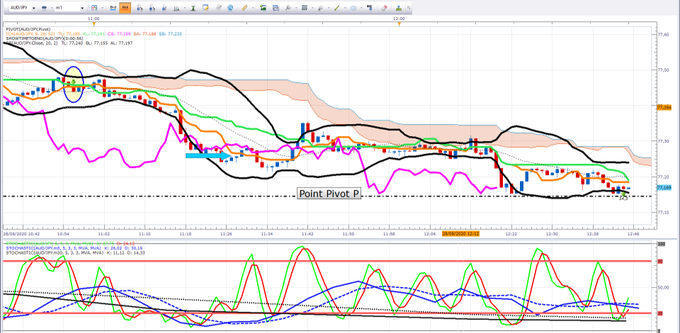This screenshot has width=680, height=333.
Task: Click the 77,50 price axis value
Action: pyautogui.click(x=663, y=70)
